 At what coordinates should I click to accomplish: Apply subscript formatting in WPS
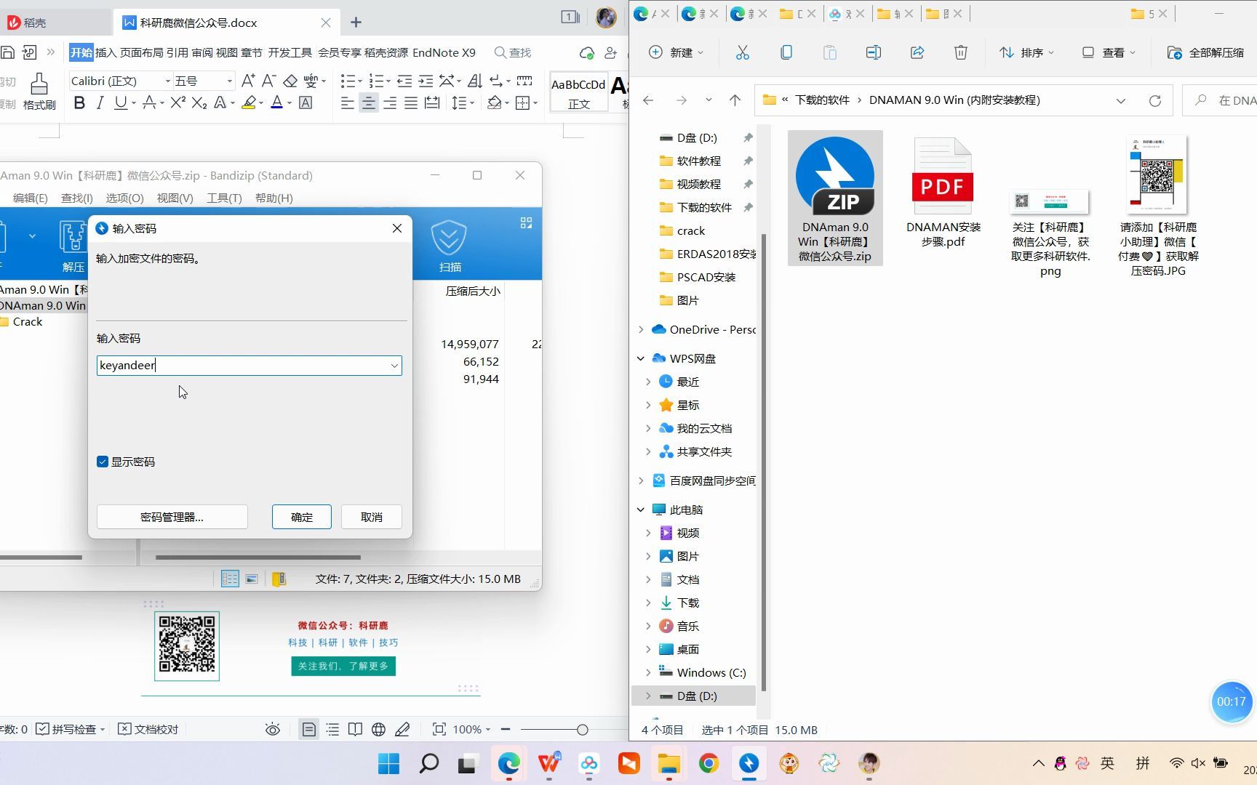point(199,103)
